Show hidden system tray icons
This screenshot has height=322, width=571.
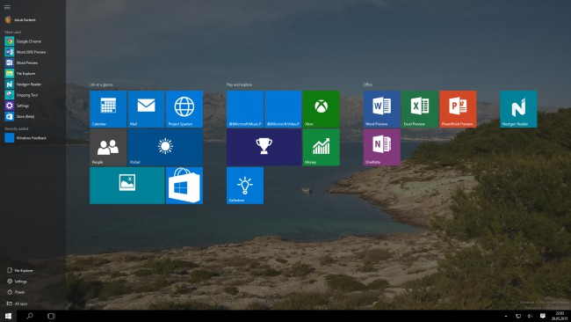click(x=506, y=316)
